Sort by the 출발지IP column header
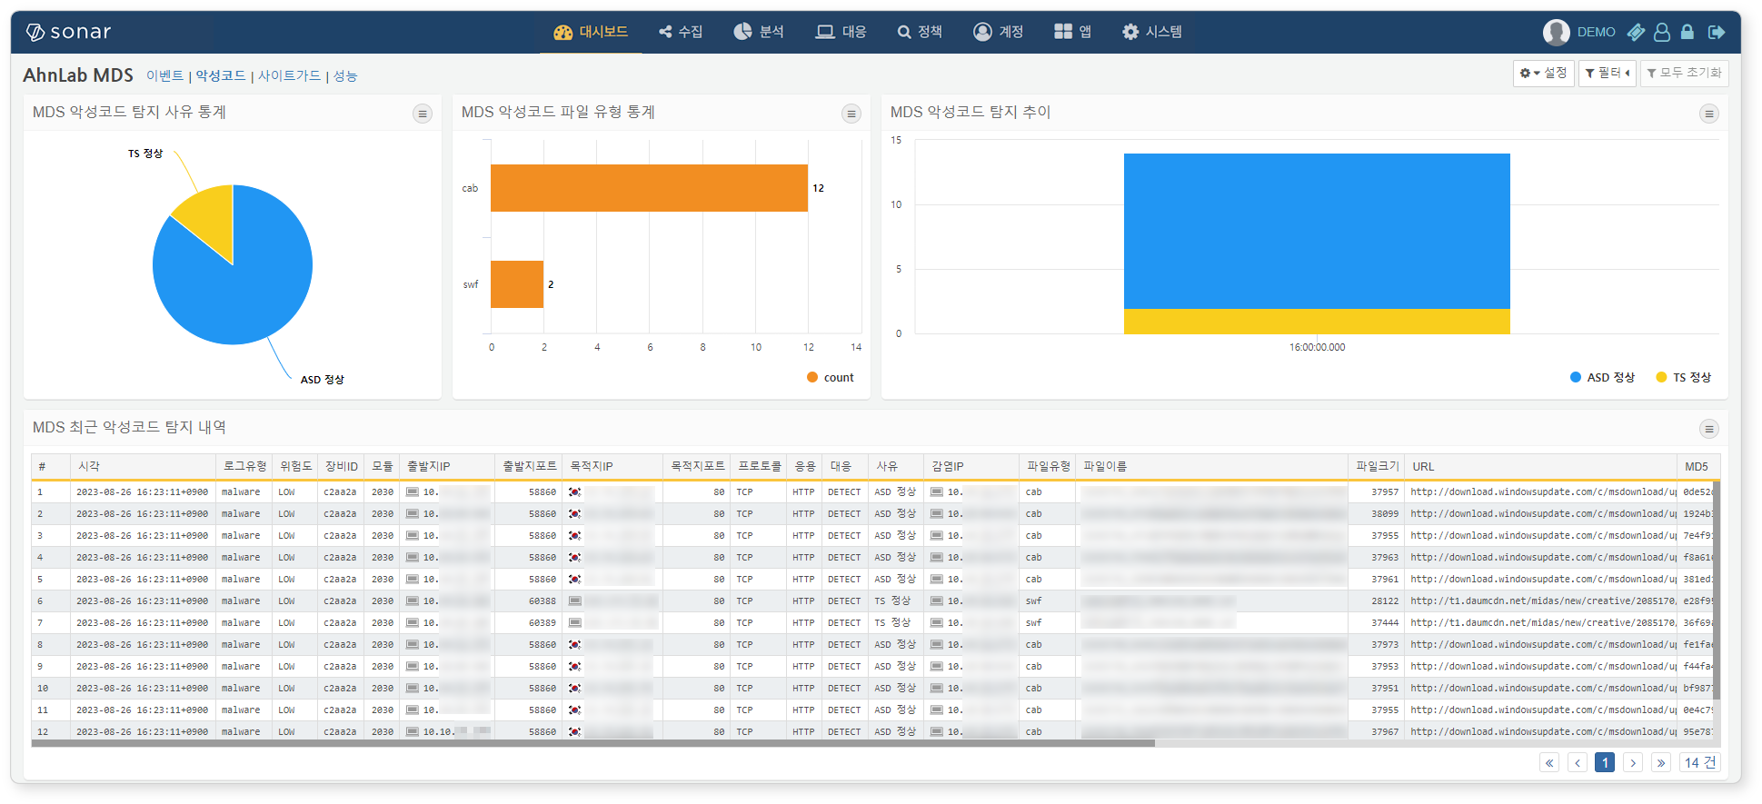This screenshot has width=1762, height=804. 447,466
